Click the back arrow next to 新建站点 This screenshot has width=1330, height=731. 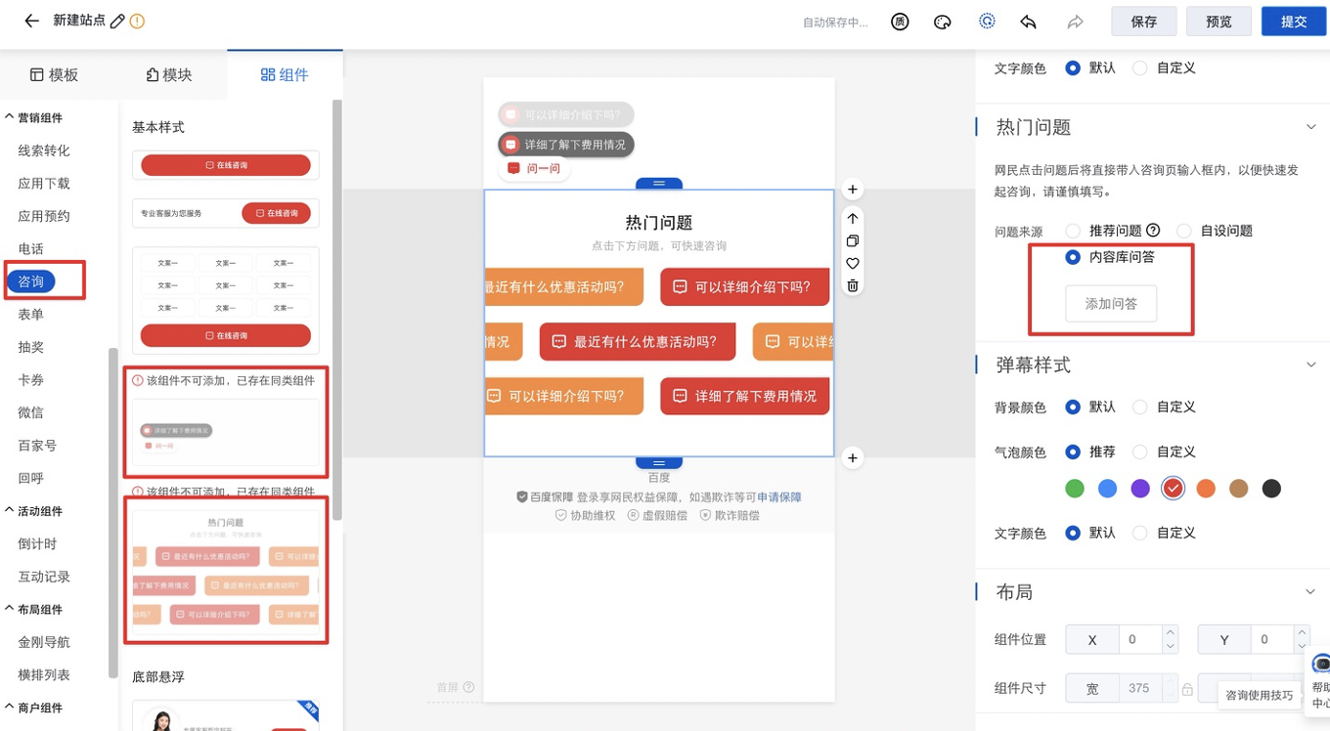click(32, 21)
